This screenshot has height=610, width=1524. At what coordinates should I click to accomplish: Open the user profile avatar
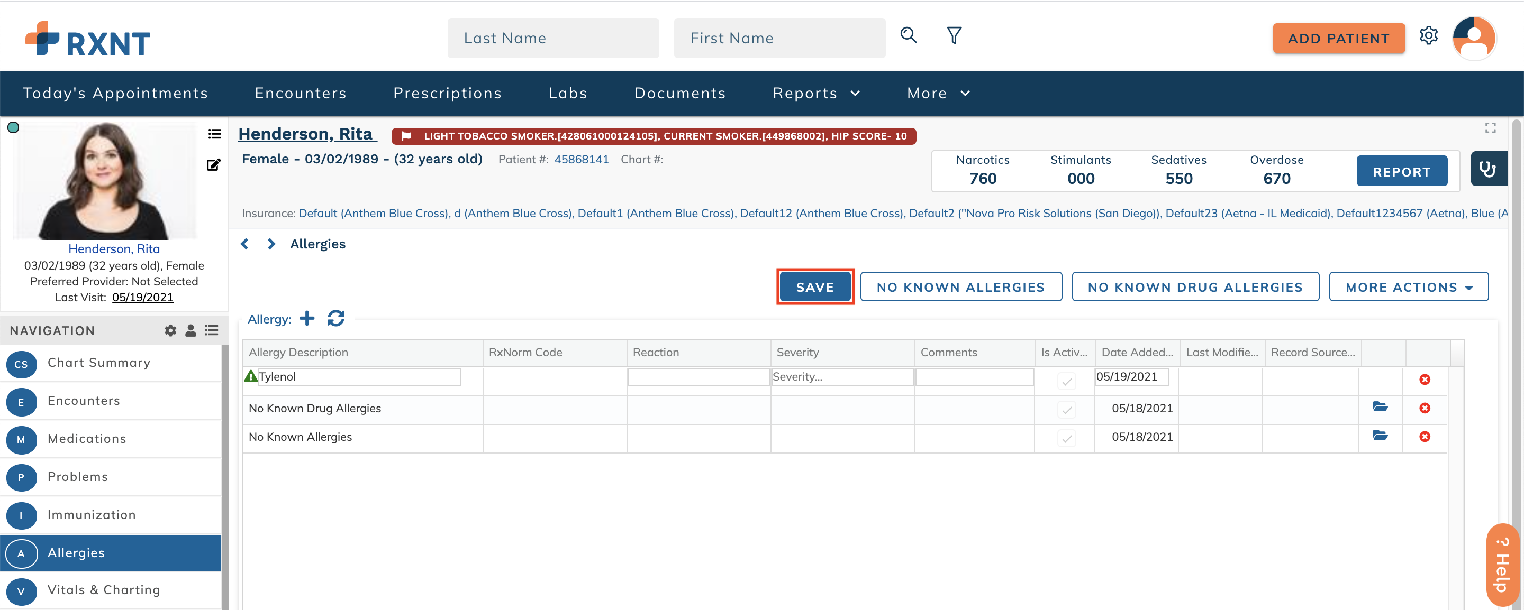1474,38
